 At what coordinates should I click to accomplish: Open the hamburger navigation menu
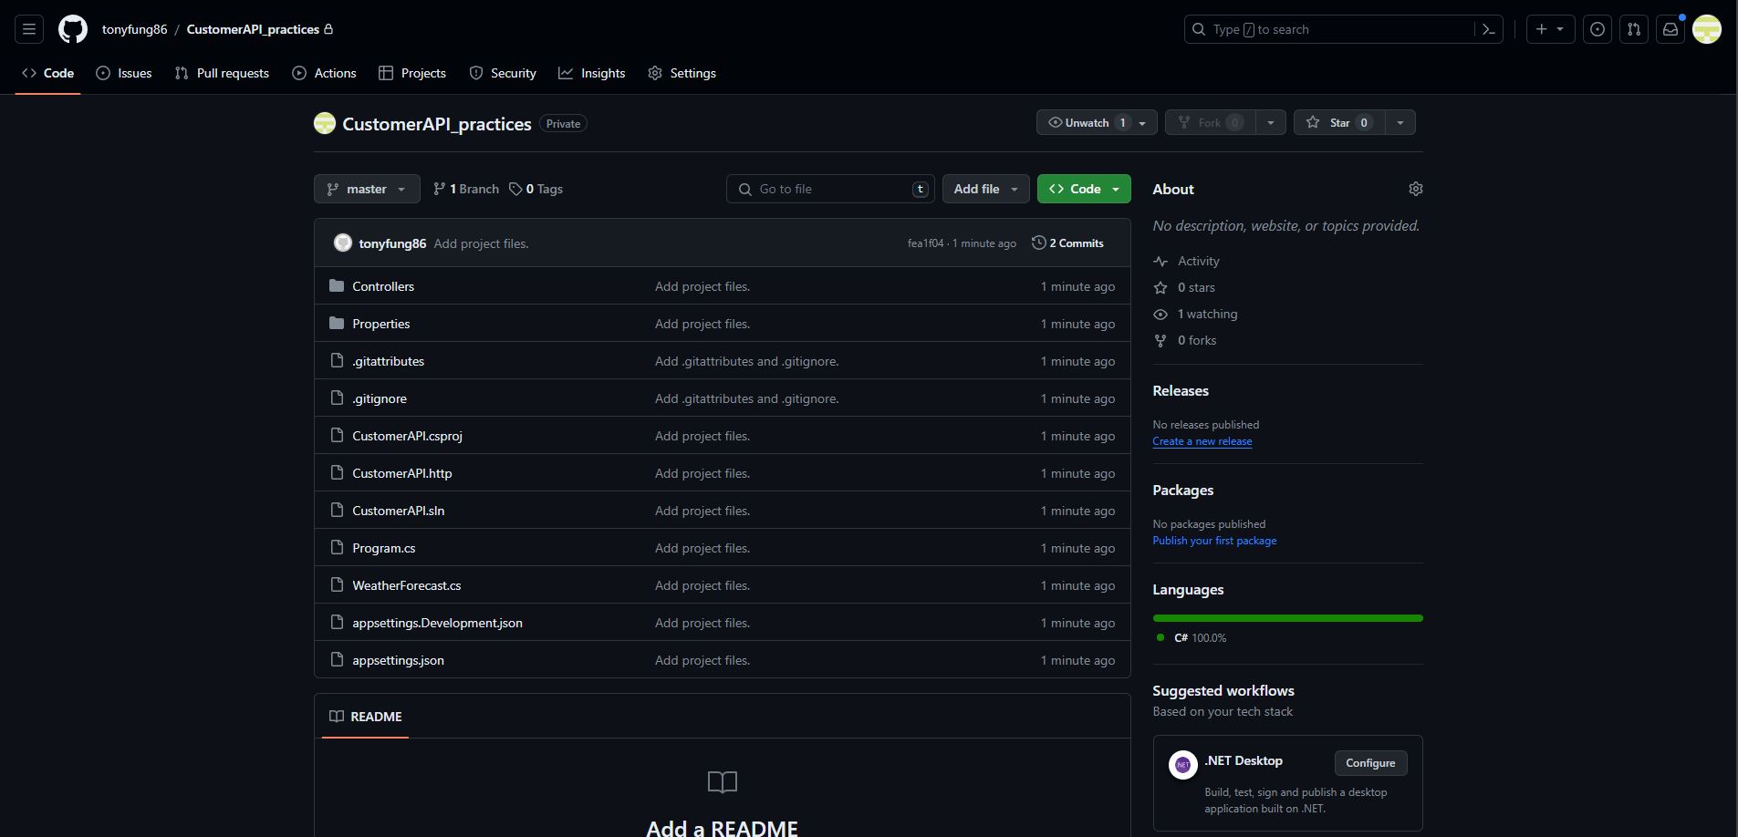click(29, 29)
